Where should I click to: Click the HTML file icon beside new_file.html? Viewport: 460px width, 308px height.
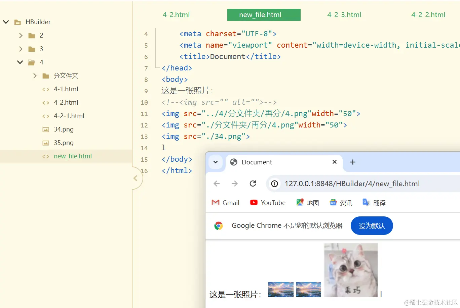click(x=46, y=156)
